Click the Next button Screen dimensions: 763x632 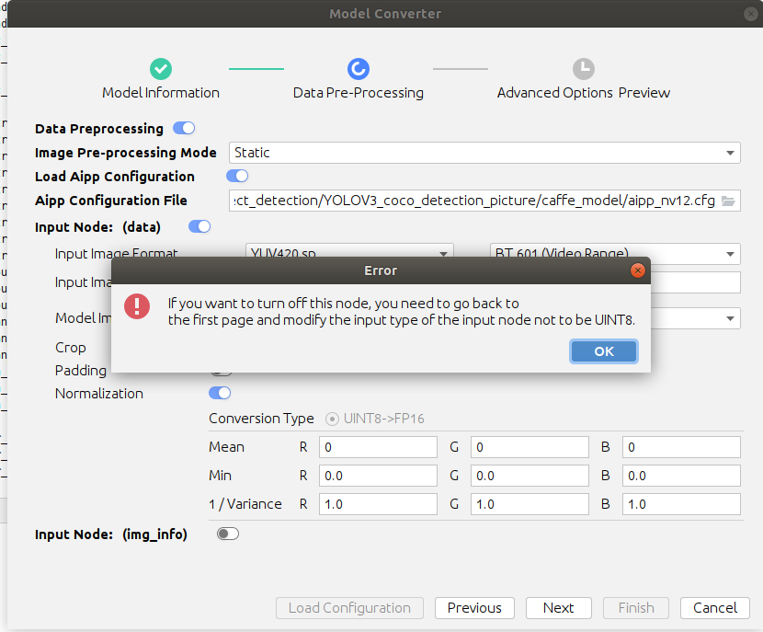pyautogui.click(x=559, y=608)
